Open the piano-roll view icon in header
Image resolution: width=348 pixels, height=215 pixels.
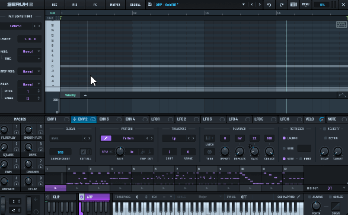click(293, 4)
